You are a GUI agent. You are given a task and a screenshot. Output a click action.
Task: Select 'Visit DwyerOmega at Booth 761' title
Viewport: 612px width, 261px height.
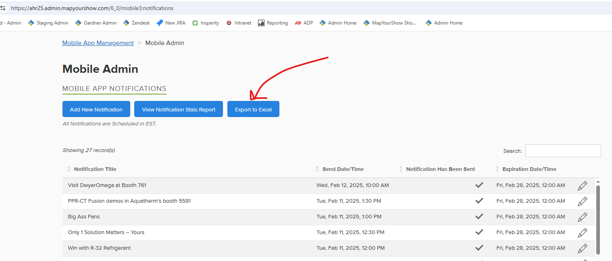point(107,185)
